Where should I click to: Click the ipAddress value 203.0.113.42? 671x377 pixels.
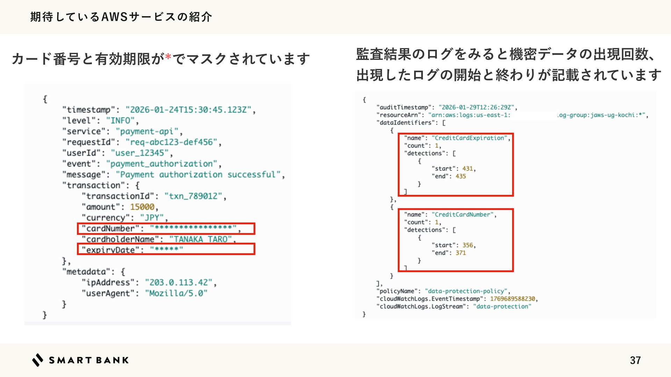[179, 282]
